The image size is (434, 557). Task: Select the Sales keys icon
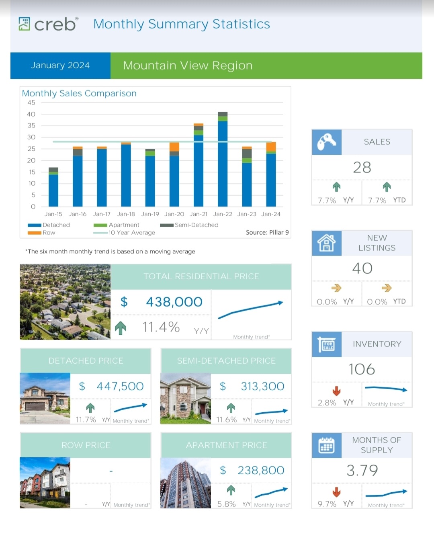[327, 142]
